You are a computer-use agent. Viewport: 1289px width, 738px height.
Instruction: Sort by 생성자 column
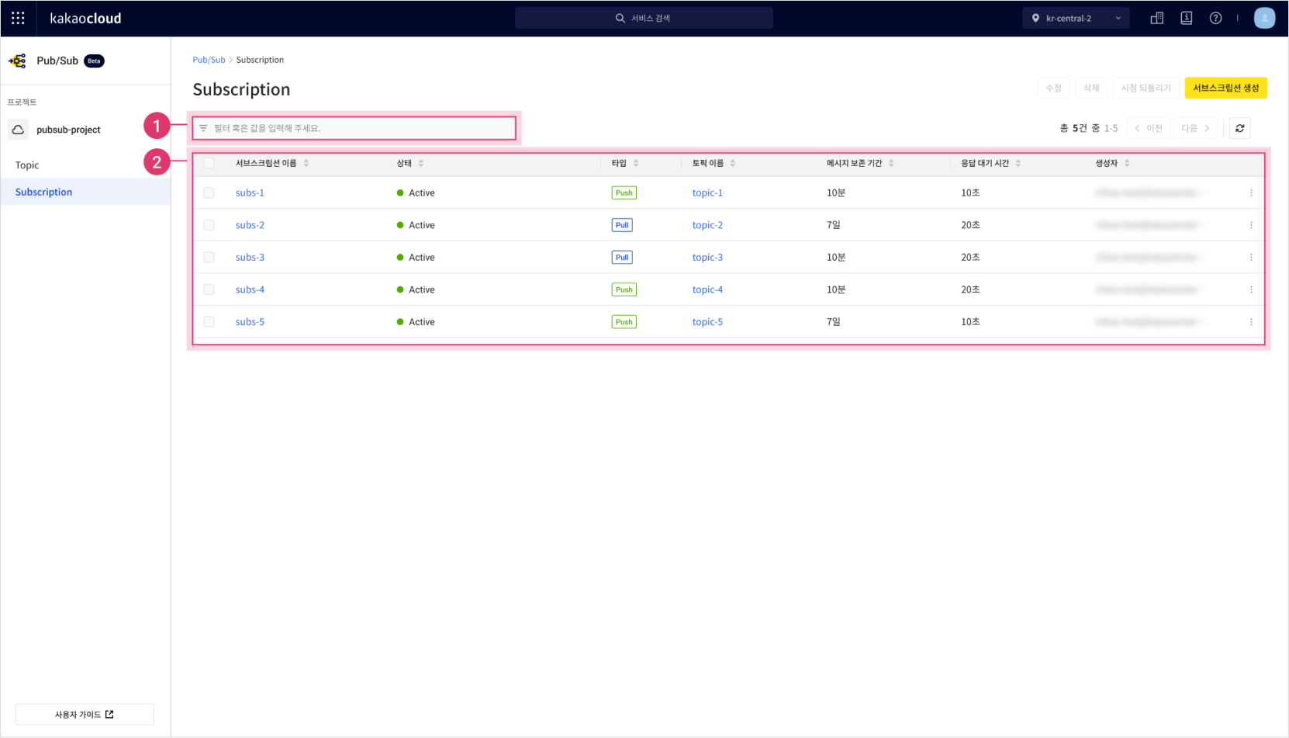1127,163
